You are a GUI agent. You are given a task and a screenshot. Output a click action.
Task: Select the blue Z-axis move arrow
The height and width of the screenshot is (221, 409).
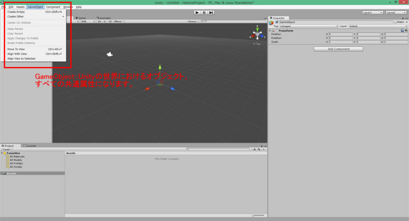coord(173,89)
